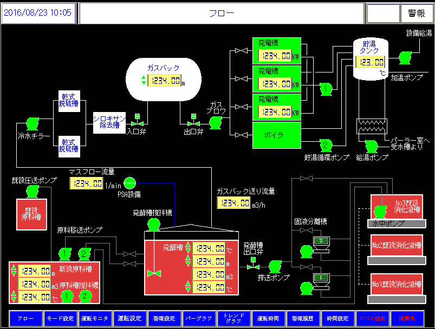Select the 加温ポンプ pump icon
Screen dimensions: 435x329
(405, 58)
